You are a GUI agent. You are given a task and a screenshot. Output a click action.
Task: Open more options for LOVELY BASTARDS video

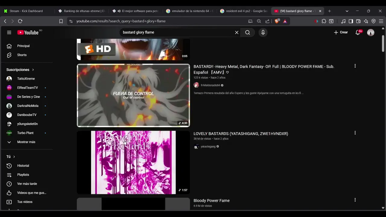[x=355, y=133]
